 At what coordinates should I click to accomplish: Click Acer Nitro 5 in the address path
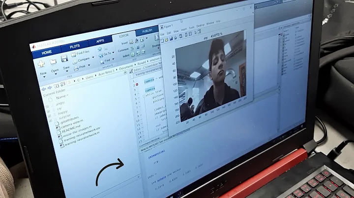click(106, 73)
